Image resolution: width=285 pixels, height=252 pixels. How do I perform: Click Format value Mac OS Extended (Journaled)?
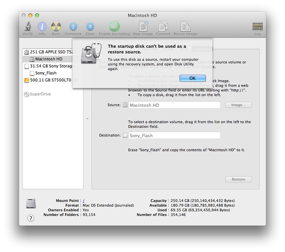coord(108,205)
